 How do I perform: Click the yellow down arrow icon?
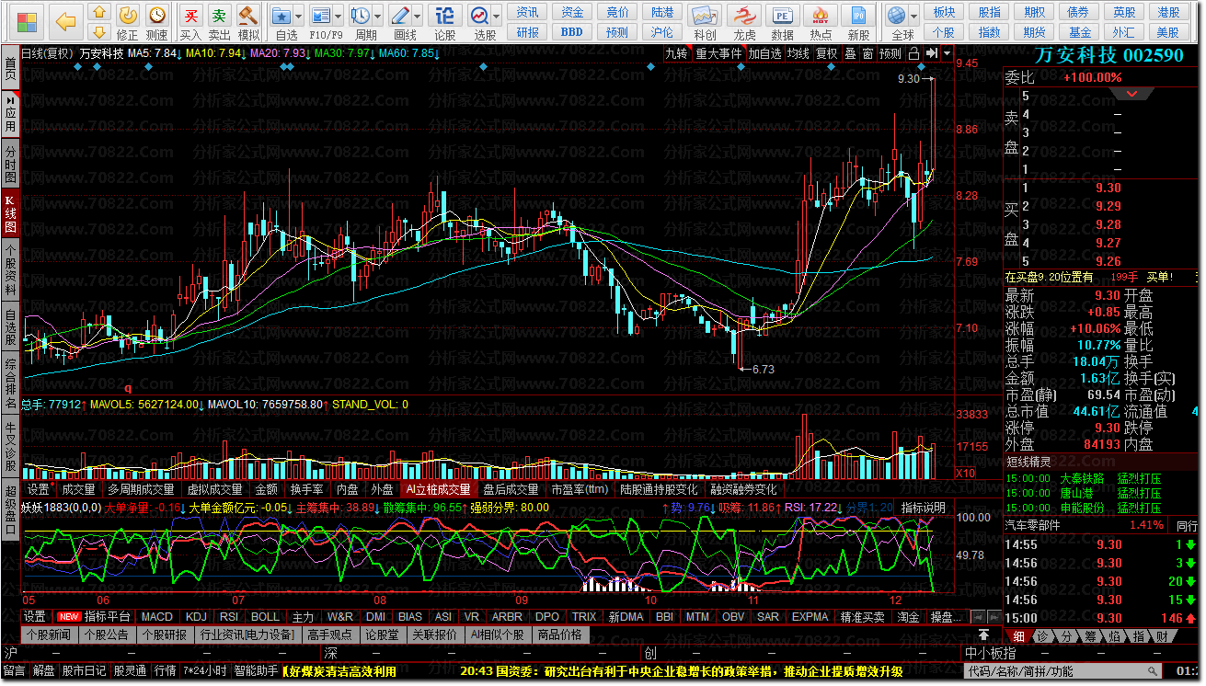[99, 31]
